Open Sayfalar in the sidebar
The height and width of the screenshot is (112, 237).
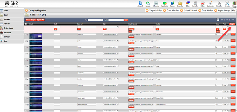(x=12, y=37)
